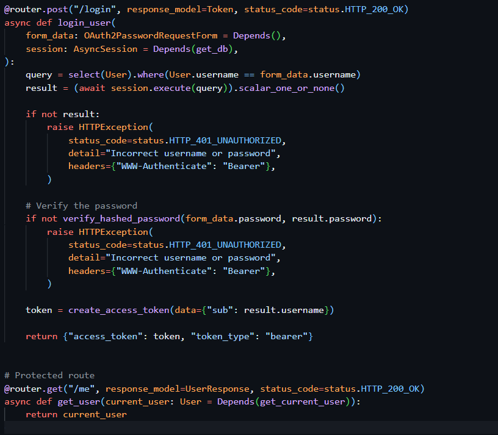498x435 pixels.
Task: Click the "/login" route string
Action: coord(95,10)
